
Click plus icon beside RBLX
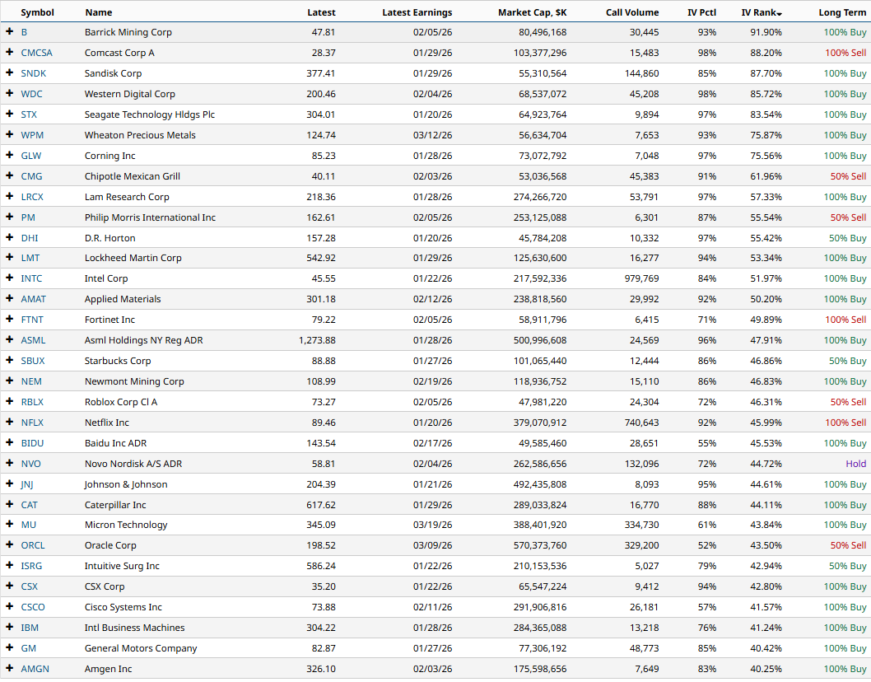click(x=9, y=401)
